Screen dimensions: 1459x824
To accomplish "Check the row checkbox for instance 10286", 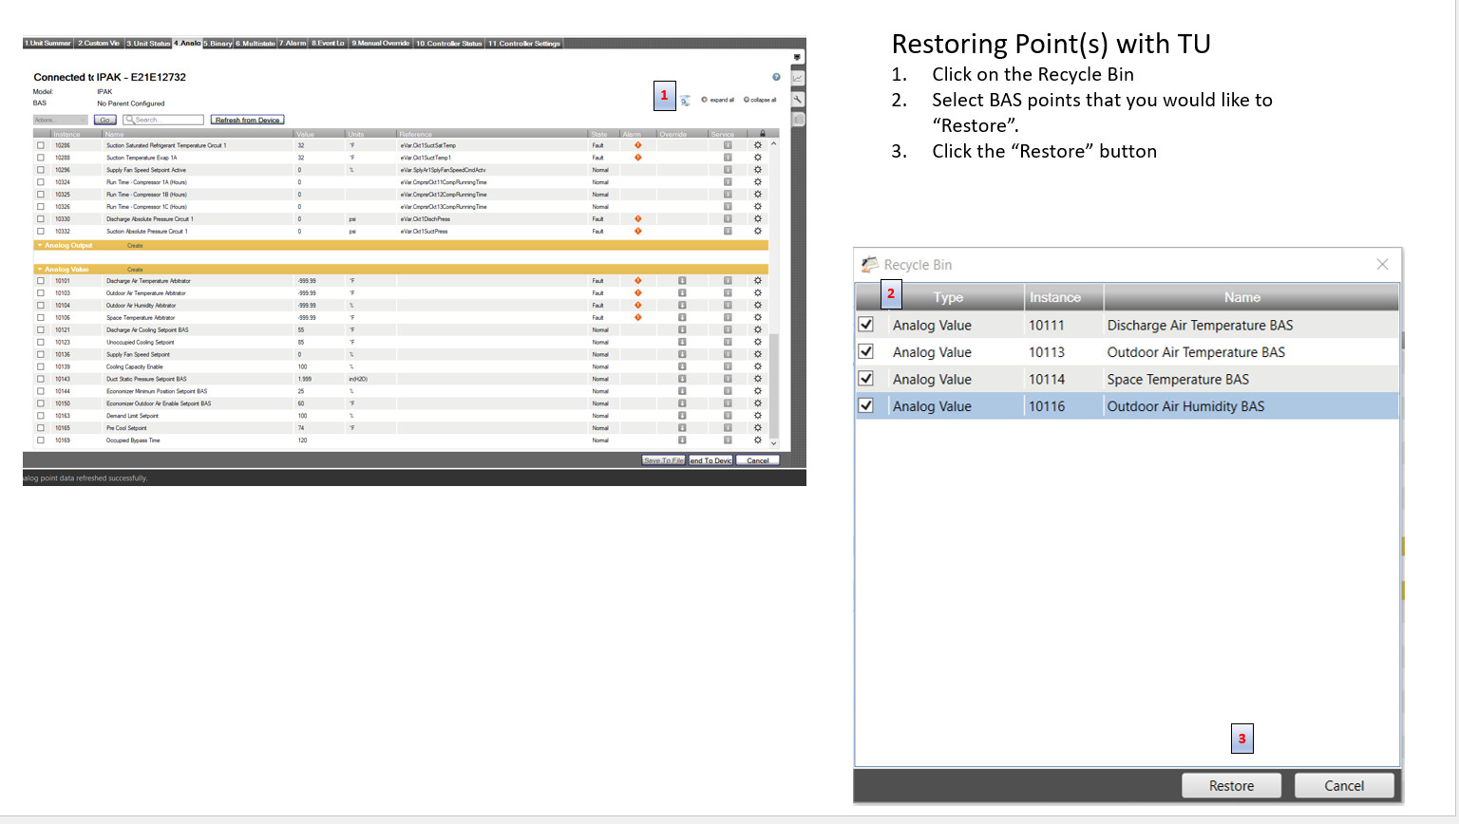I will coord(39,145).
